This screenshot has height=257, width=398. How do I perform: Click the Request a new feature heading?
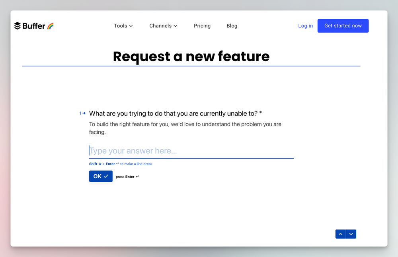pyautogui.click(x=191, y=56)
